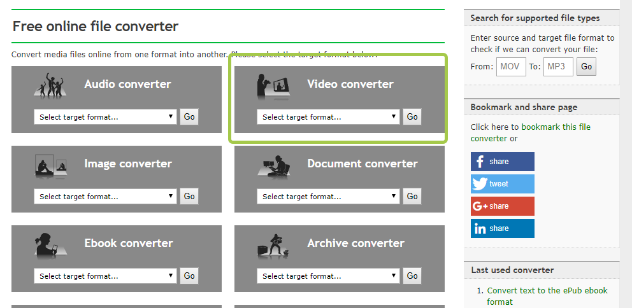Open Image converter target format dropdown
The image size is (632, 308).
pyautogui.click(x=105, y=197)
